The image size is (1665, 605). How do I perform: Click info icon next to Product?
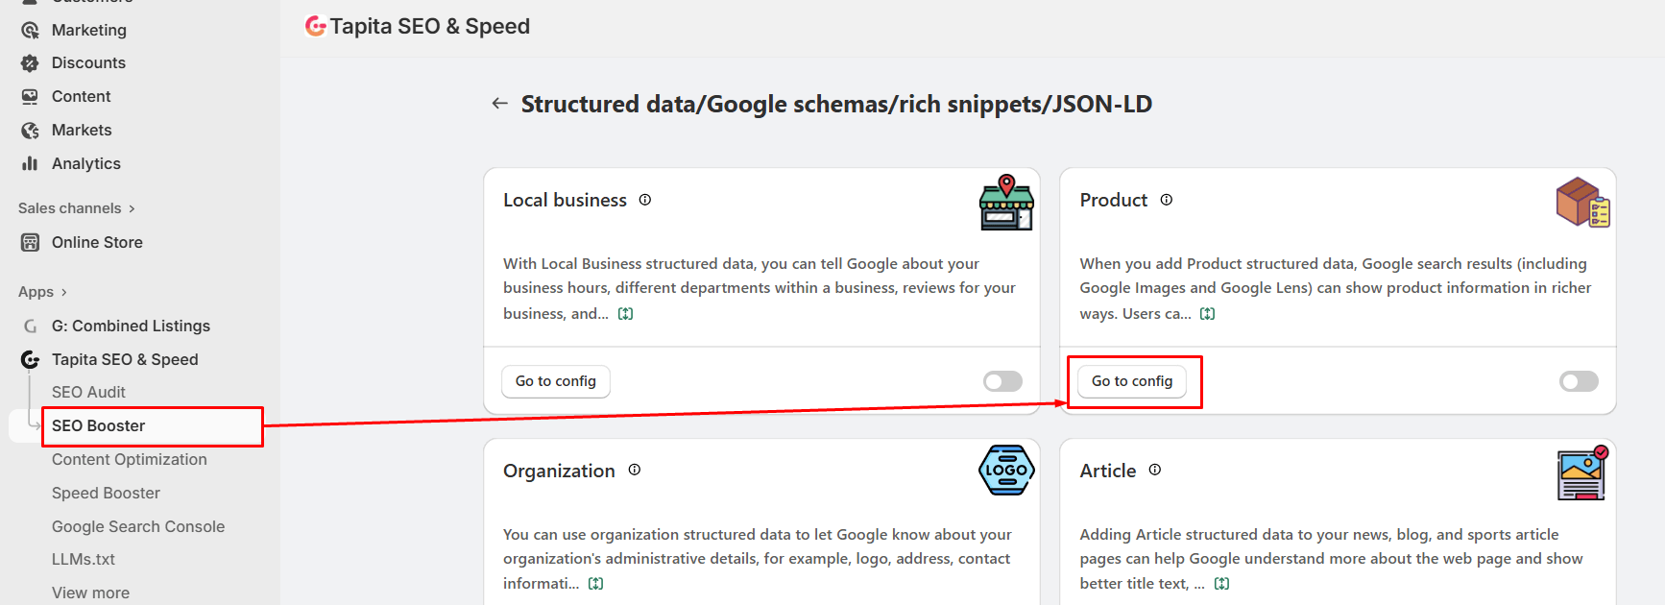[x=1166, y=200]
